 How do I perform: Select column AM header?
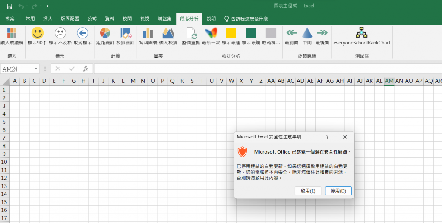click(389, 81)
